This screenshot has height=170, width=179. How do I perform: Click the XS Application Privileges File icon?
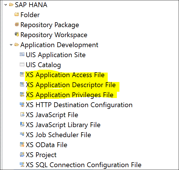pos(22,94)
